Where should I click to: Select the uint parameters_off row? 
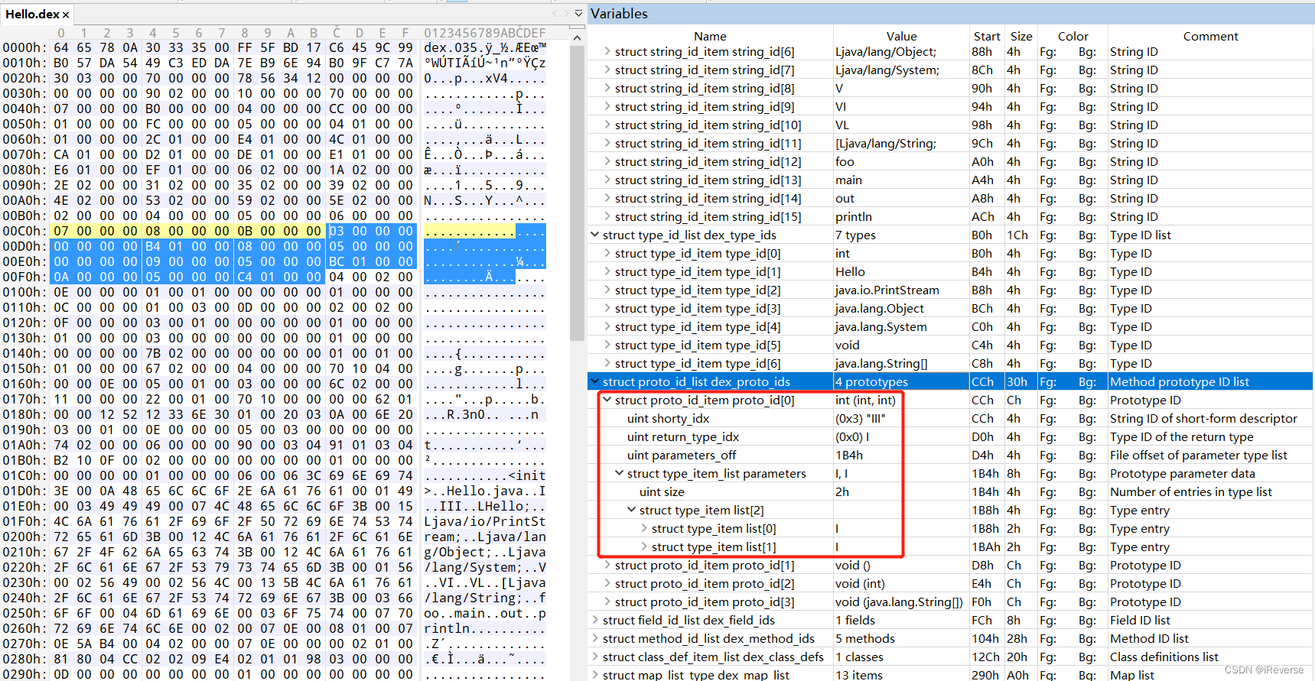pyautogui.click(x=951, y=455)
